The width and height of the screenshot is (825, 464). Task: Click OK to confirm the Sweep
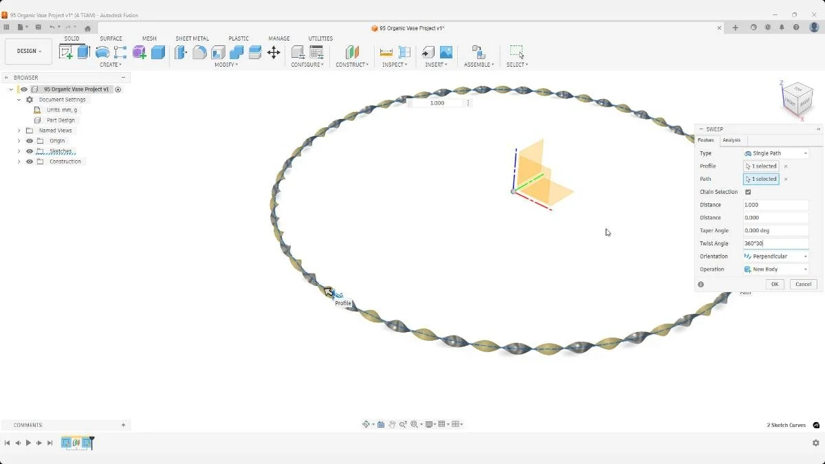pos(774,284)
